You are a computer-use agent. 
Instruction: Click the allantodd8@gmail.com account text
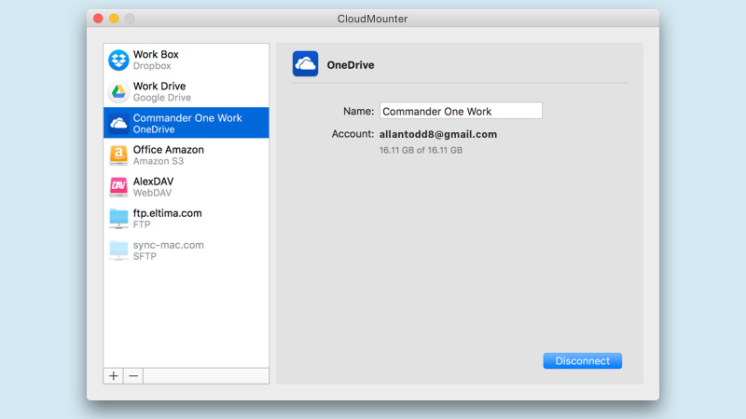[438, 134]
